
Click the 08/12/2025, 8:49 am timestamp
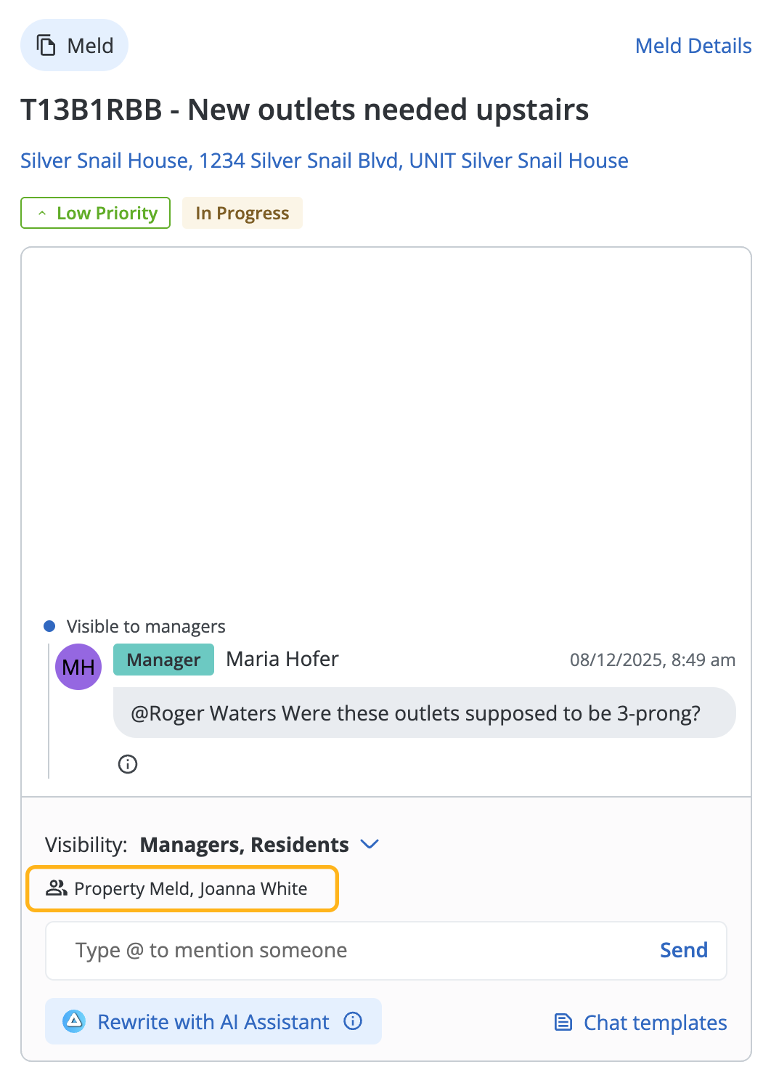(x=652, y=660)
